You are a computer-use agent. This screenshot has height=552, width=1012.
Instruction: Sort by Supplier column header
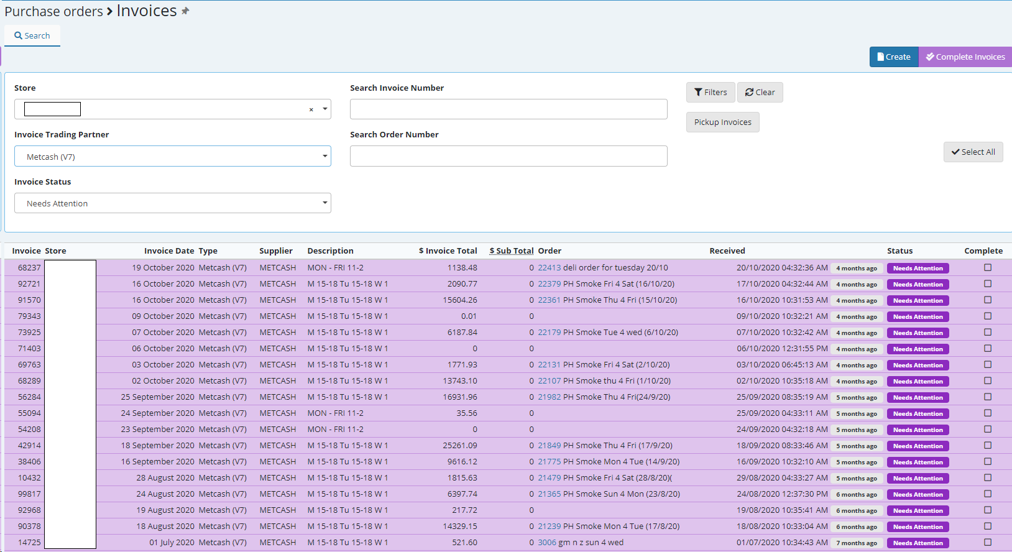[x=276, y=251]
